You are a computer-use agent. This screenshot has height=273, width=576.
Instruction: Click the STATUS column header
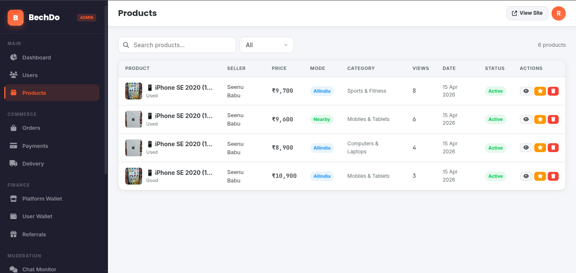[495, 68]
